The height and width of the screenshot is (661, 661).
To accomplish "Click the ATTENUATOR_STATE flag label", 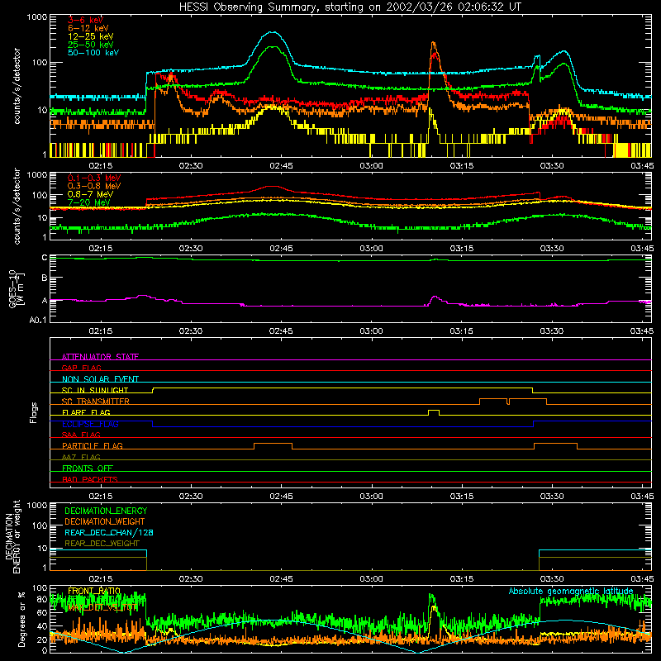I will pyautogui.click(x=100, y=357).
